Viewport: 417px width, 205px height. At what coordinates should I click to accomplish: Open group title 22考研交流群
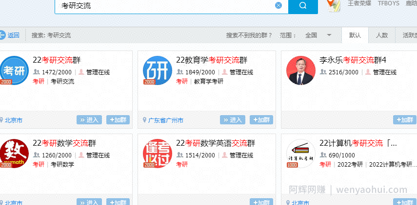pyautogui.click(x=57, y=60)
